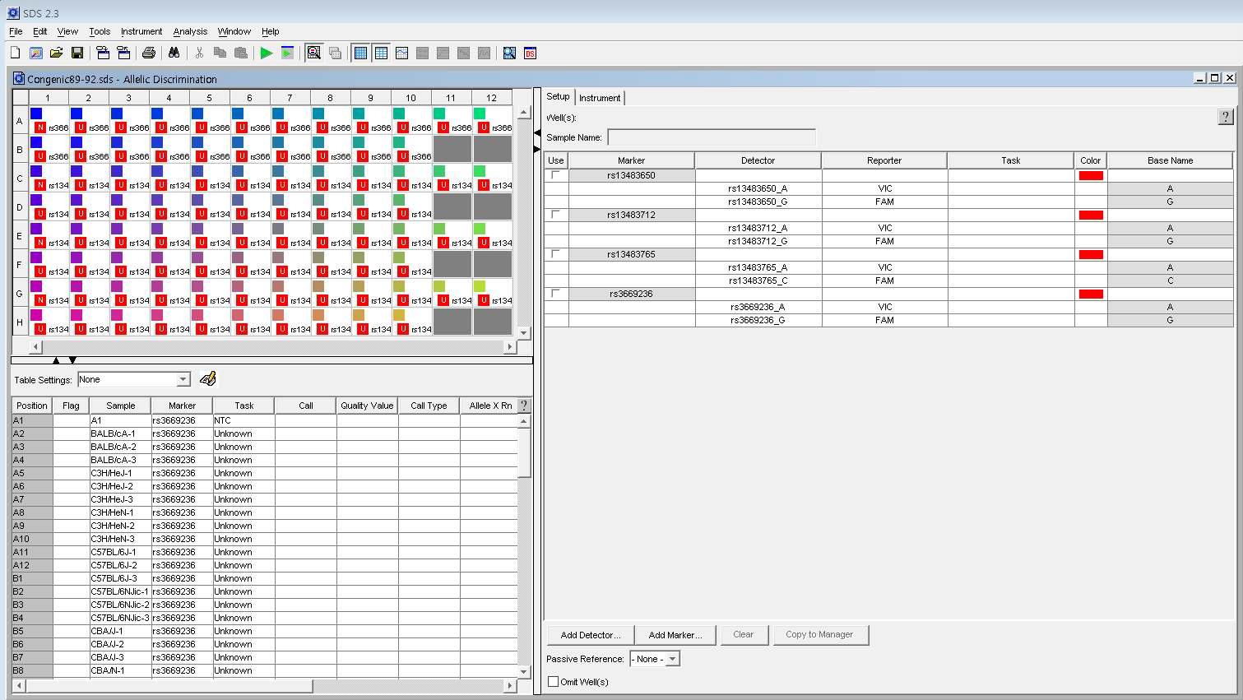Click plate row header E

(20, 235)
